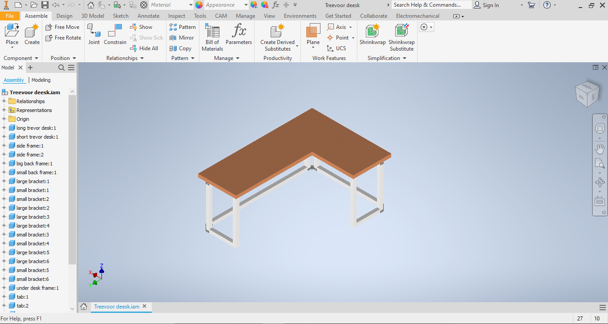Click inside the Search Help field

click(x=430, y=5)
